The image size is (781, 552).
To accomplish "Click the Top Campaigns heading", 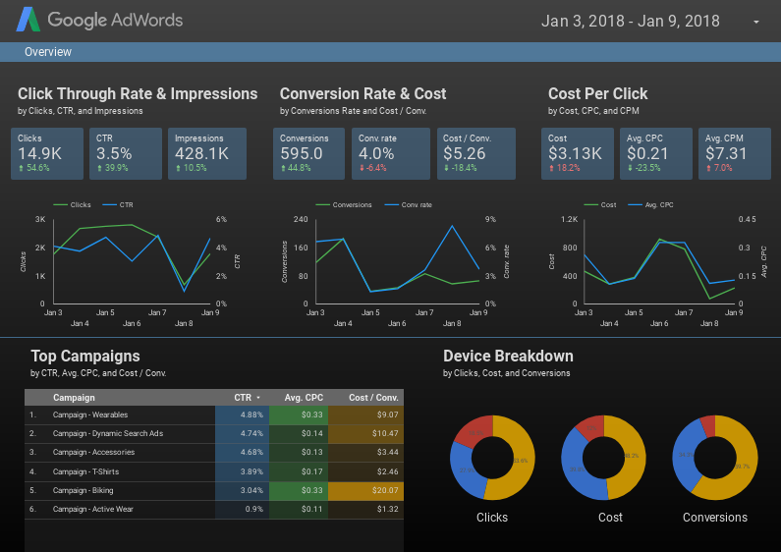I will 85,357.
